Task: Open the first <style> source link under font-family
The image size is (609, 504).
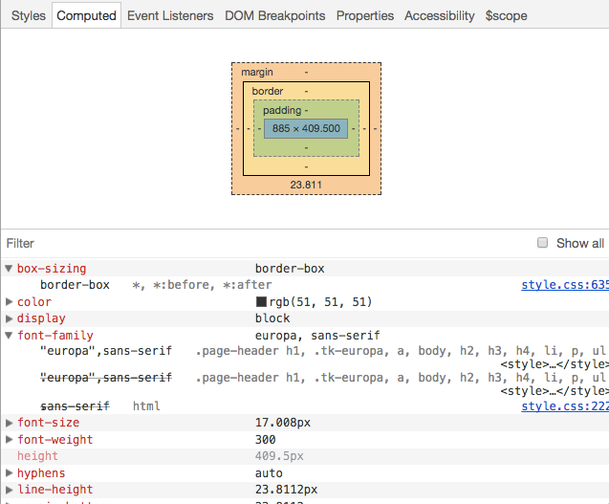Action: 555,364
